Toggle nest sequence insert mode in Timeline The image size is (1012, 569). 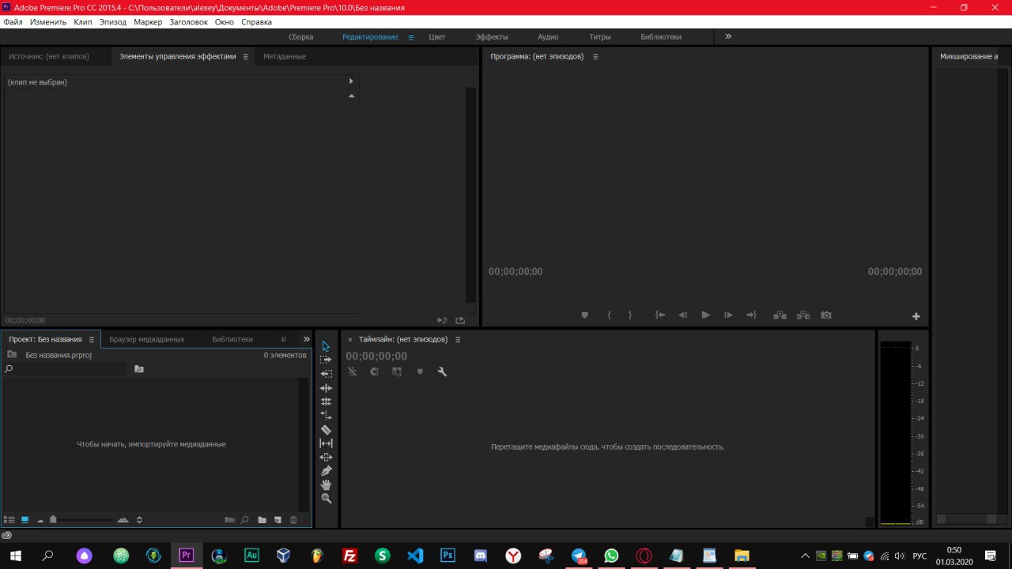click(x=353, y=371)
